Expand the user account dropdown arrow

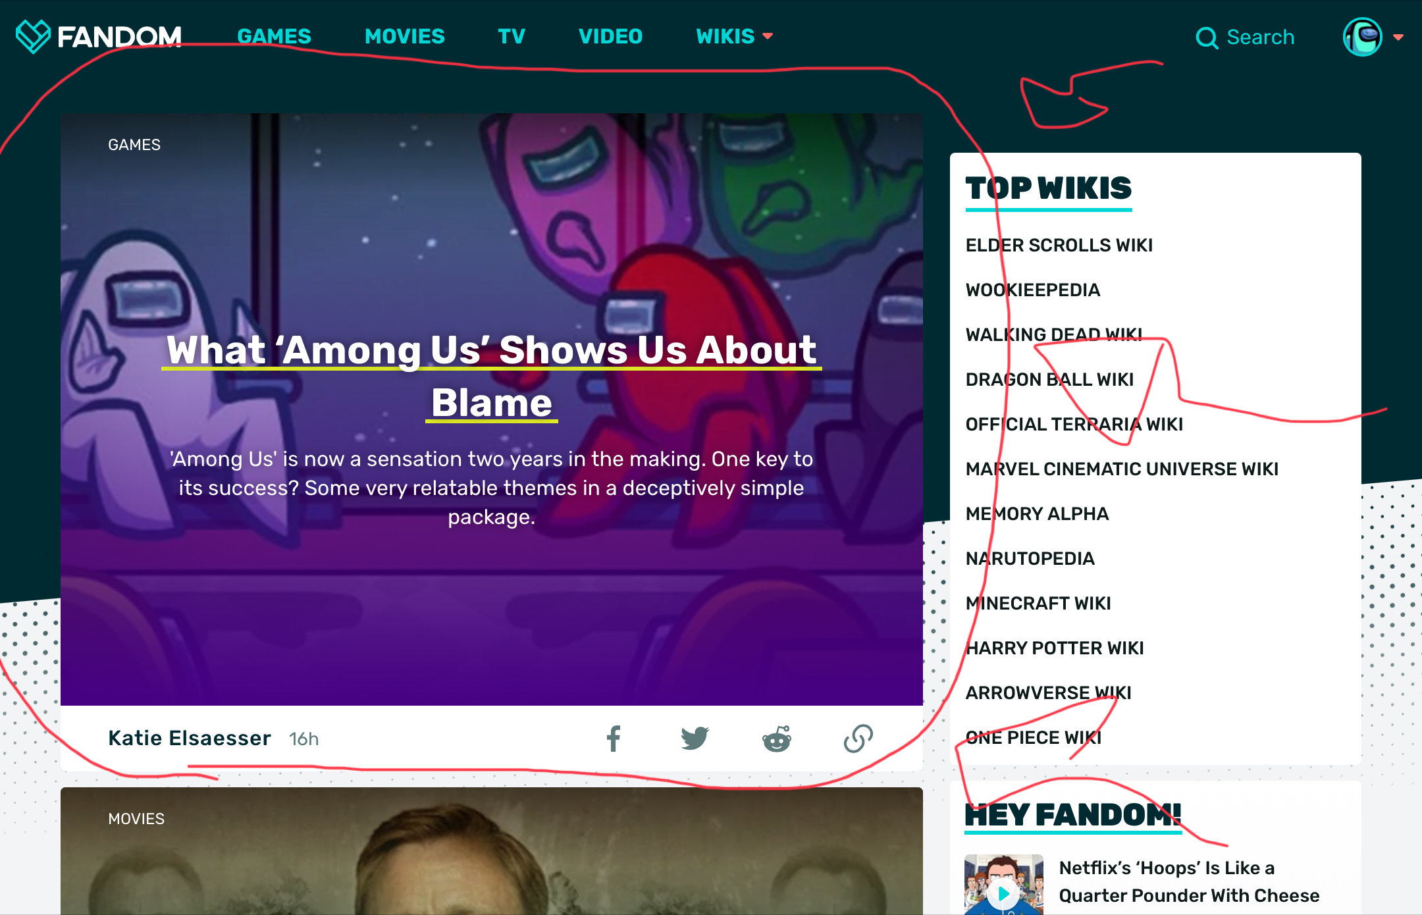pos(1398,38)
